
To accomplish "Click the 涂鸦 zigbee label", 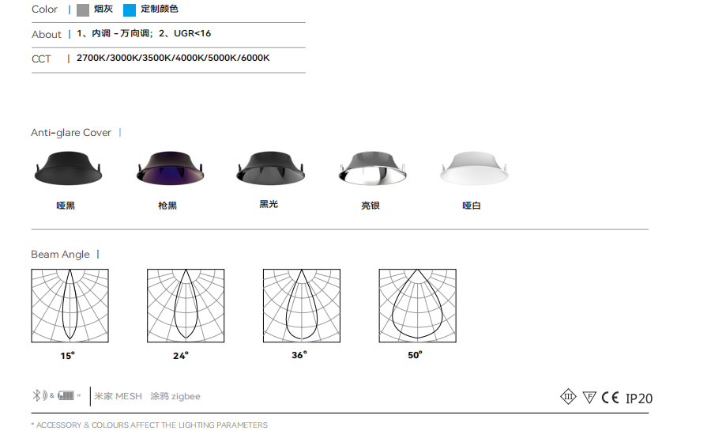I will pyautogui.click(x=175, y=396).
